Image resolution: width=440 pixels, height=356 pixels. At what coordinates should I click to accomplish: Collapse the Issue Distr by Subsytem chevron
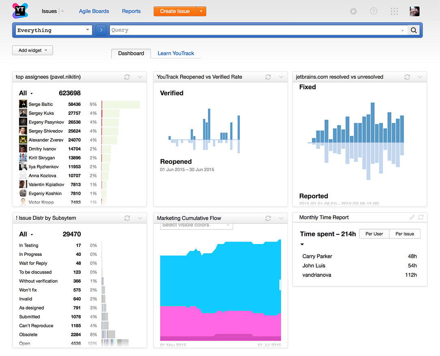pos(140,218)
